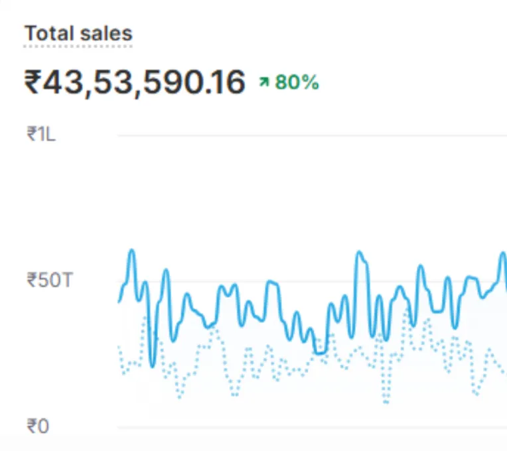This screenshot has width=507, height=451.
Task: Click the dotted line's tall spike near the left
Action: tap(144, 318)
